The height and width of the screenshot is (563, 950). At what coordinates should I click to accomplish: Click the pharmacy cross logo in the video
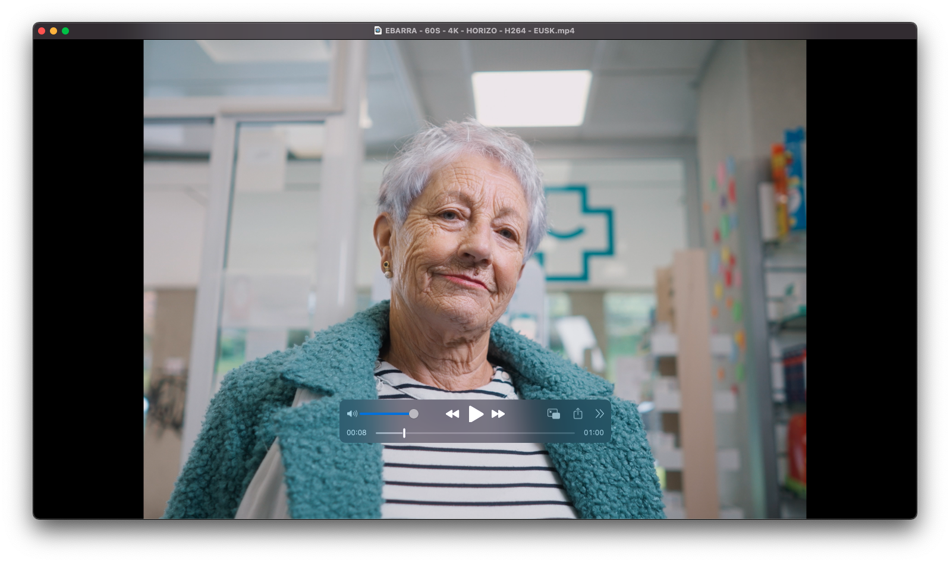pos(580,232)
